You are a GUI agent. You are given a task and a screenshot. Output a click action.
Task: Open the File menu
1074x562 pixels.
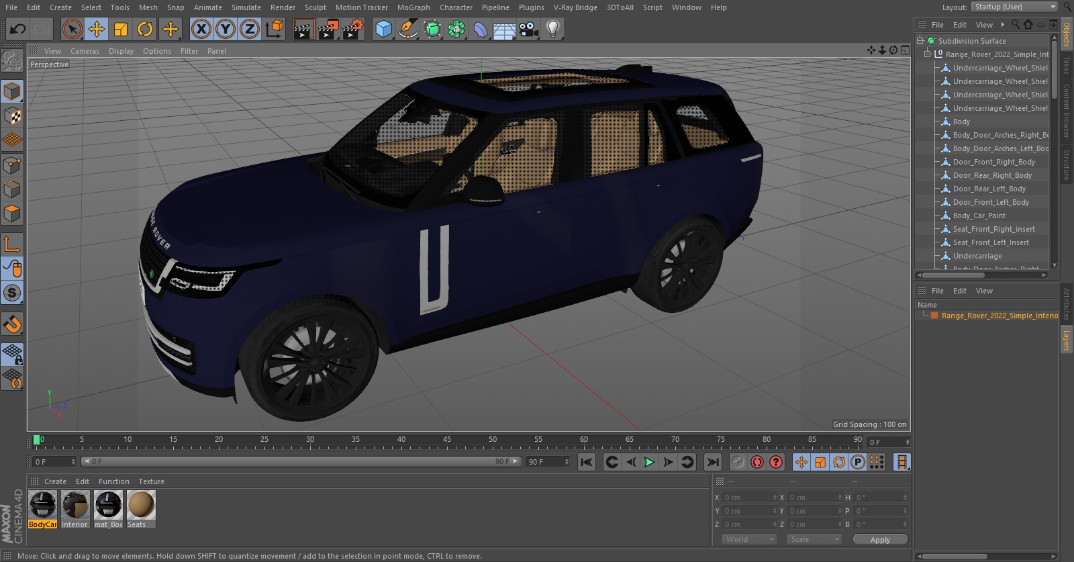coord(11,7)
